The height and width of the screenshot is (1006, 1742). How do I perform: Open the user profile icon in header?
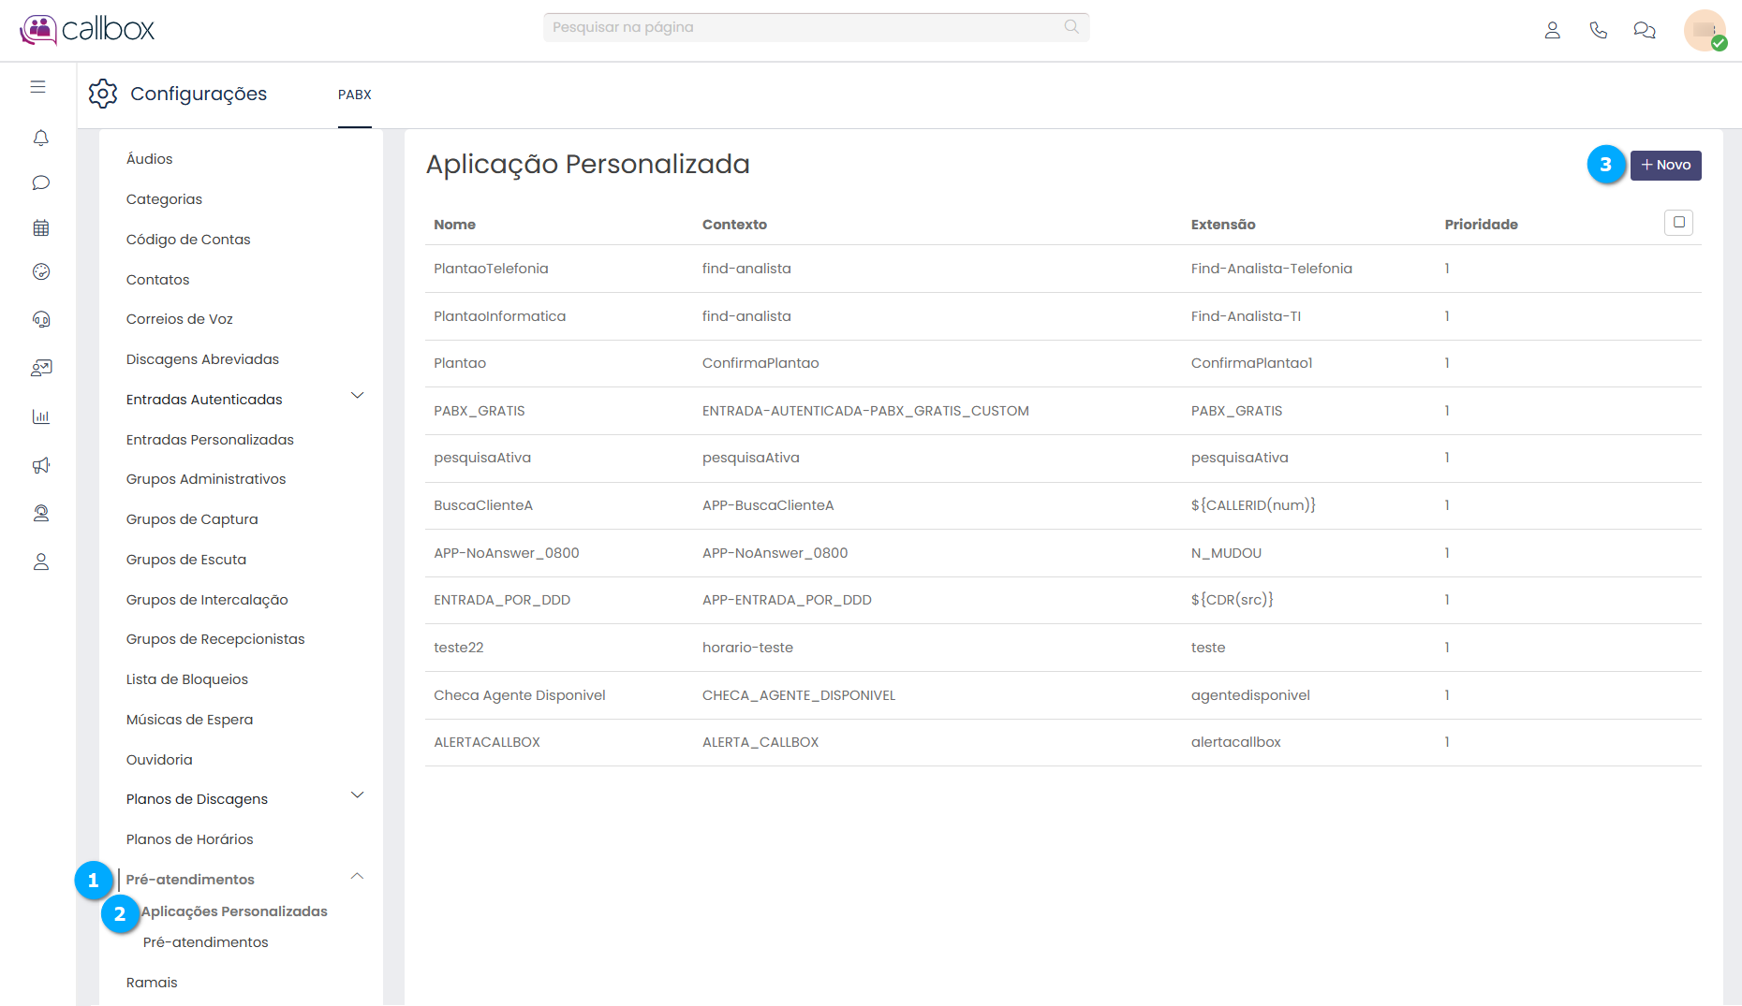1552,30
